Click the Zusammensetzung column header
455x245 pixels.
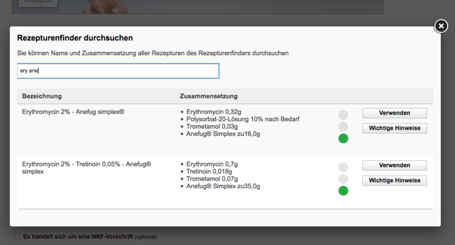[208, 96]
